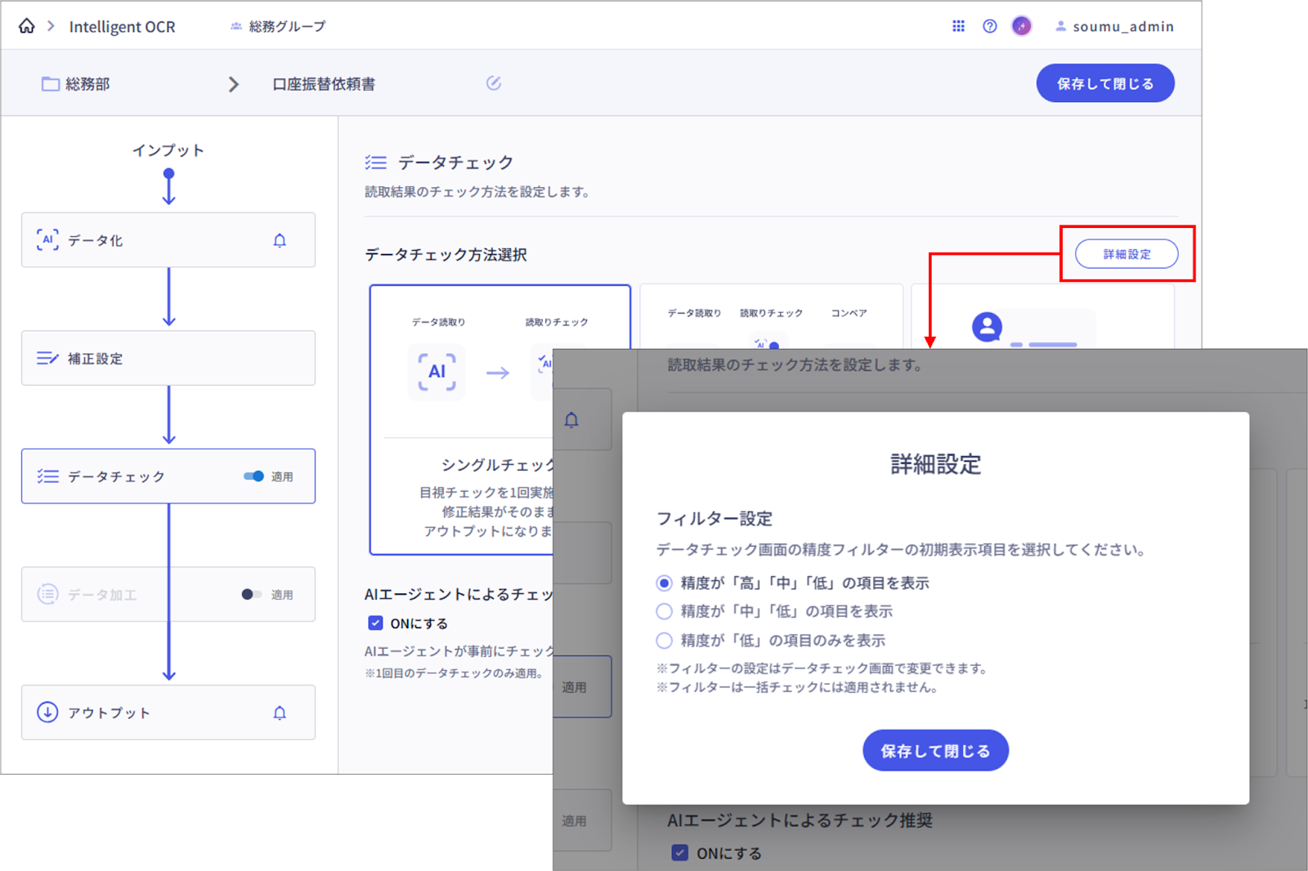Open the notification bell on データ化 step

(280, 240)
